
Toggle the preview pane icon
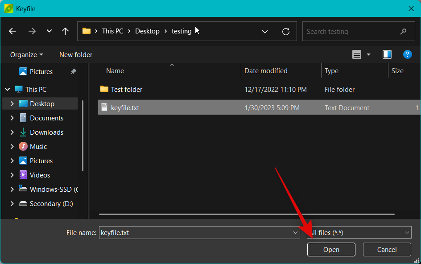(x=387, y=54)
